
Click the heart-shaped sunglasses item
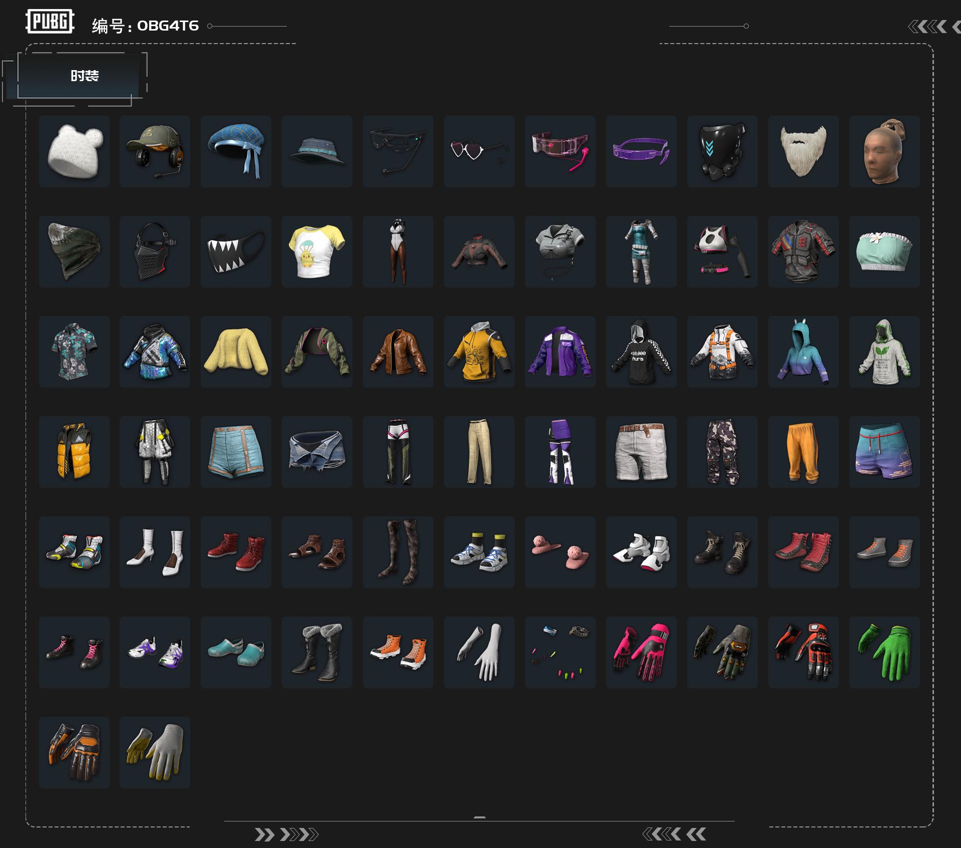(x=479, y=151)
